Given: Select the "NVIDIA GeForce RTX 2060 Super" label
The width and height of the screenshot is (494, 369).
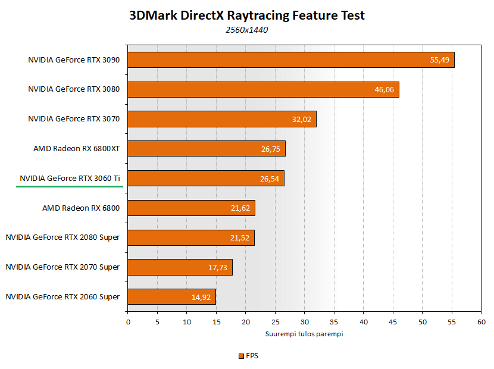Looking at the screenshot, I should (62, 297).
